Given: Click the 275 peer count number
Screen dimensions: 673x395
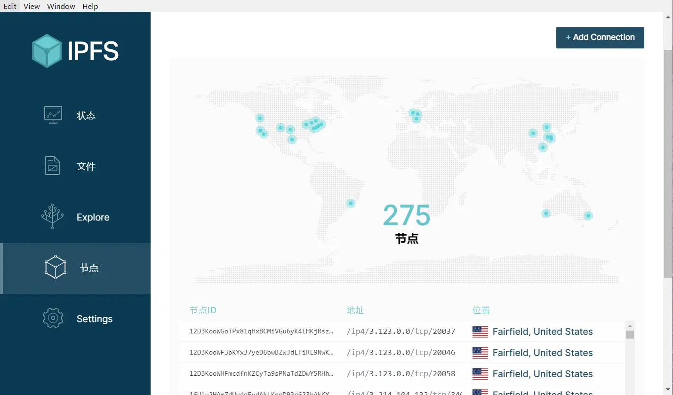Looking at the screenshot, I should [x=407, y=215].
